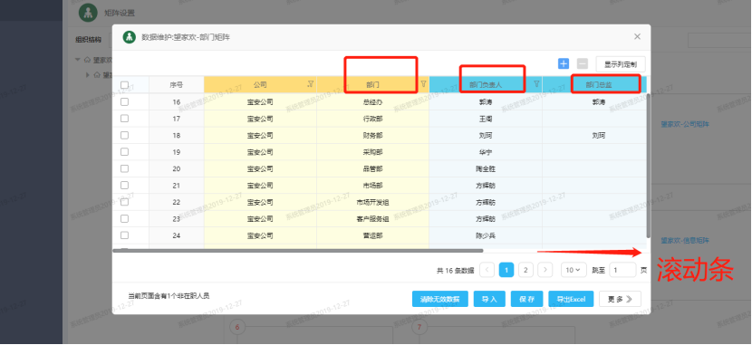Viewport: 752px width, 345px height.
Task: Click 刘珂 in the 部门总监 column
Action: coord(599,135)
